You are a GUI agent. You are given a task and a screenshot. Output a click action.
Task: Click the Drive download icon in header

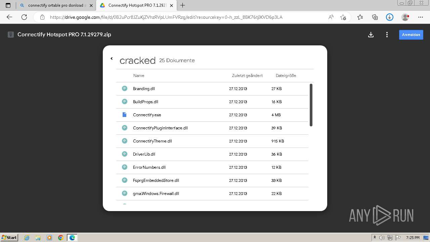(x=371, y=35)
